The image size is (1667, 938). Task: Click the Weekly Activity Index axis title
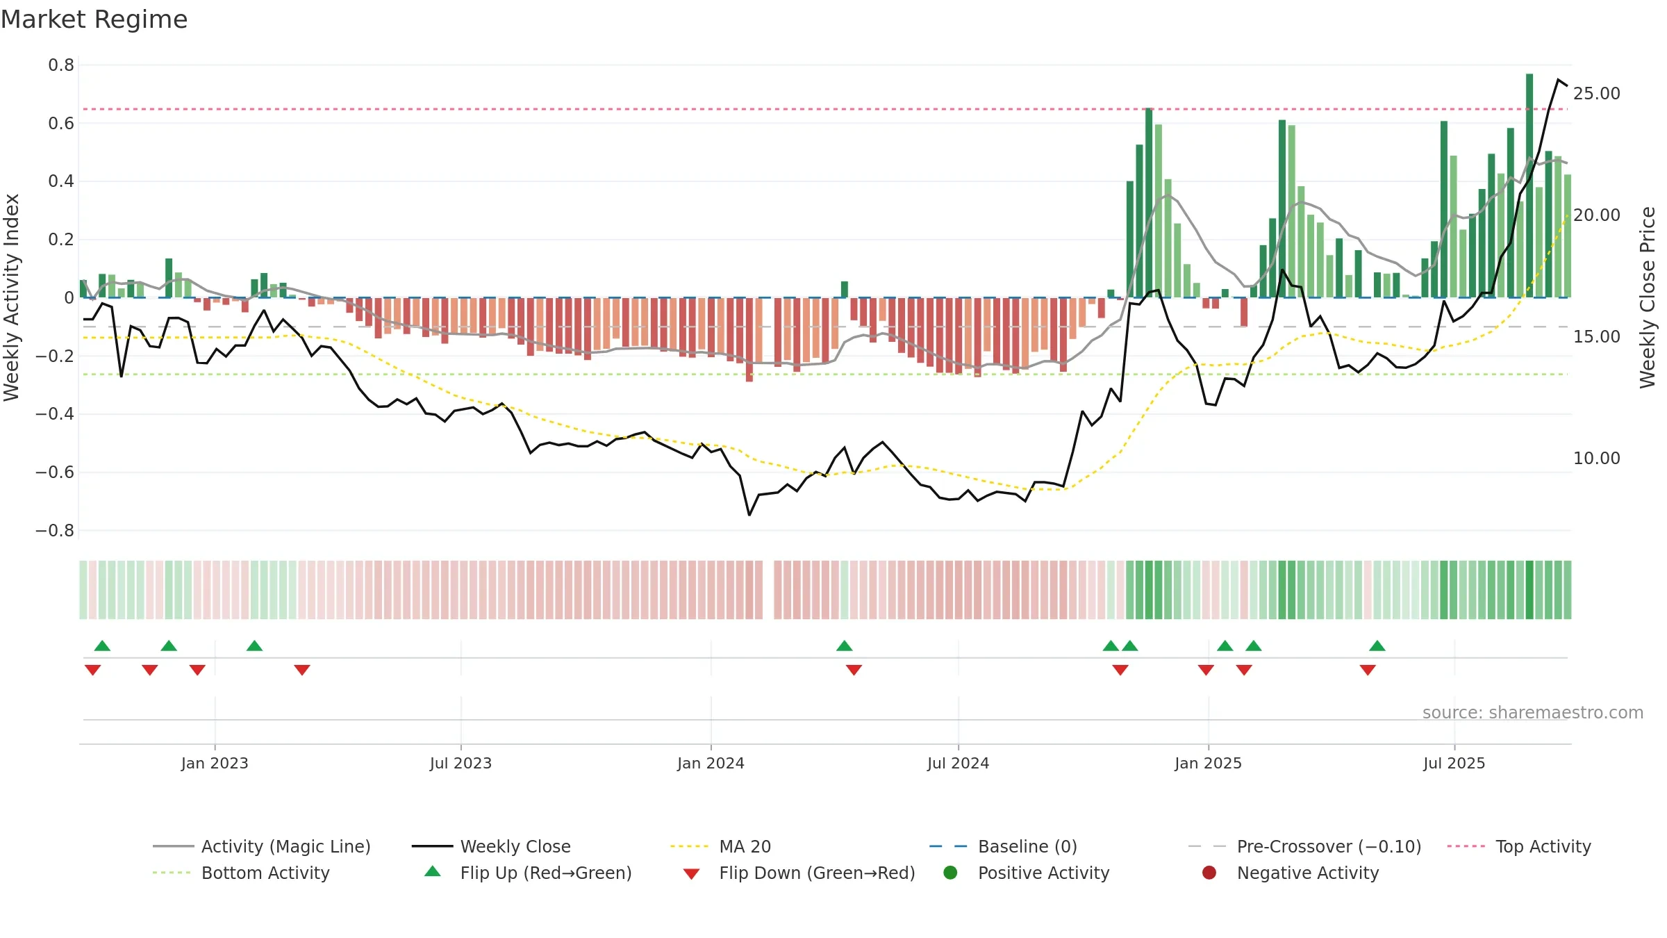[12, 297]
